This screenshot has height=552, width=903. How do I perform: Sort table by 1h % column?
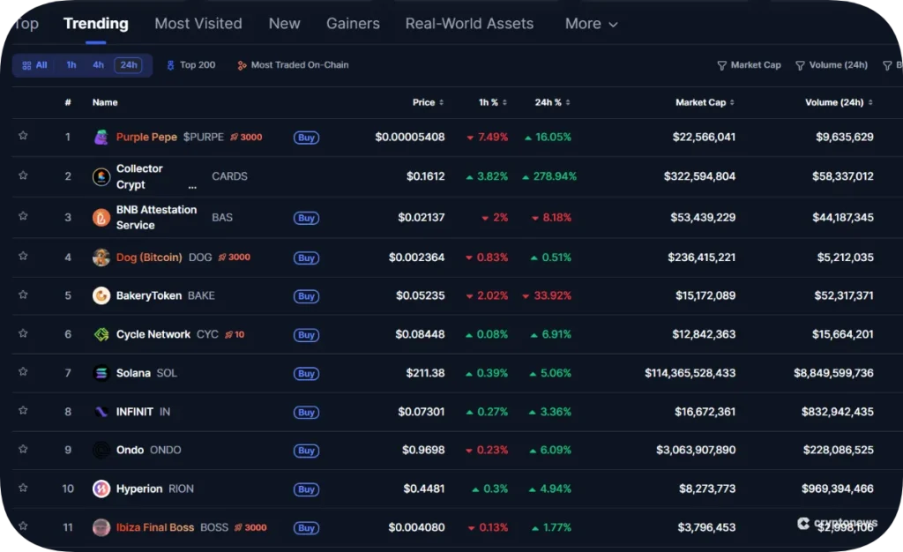pyautogui.click(x=493, y=102)
